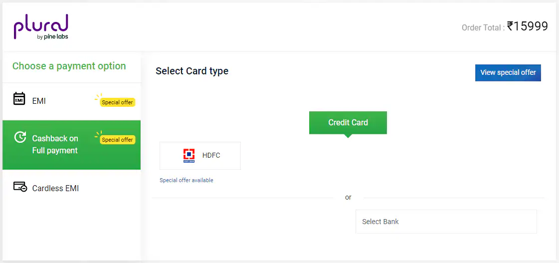
Task: Click the arrow pointer below Credit Card tab
Action: 348,136
